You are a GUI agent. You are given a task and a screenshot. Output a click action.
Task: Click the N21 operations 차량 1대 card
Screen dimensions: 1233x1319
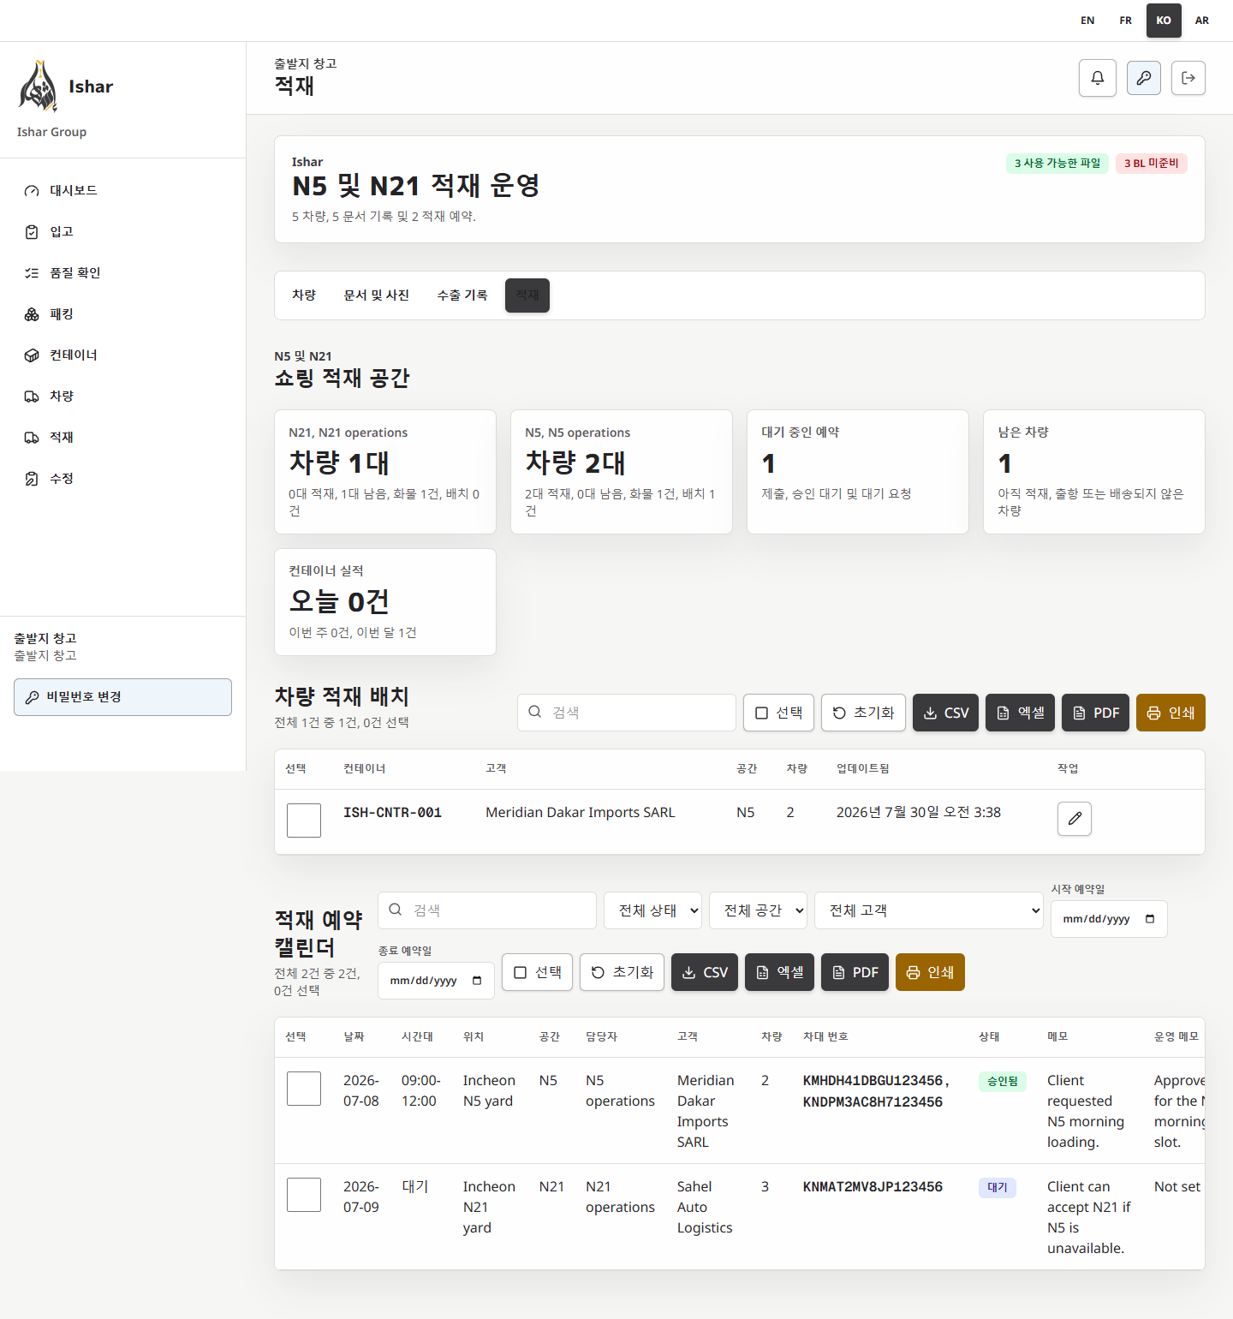pos(385,472)
